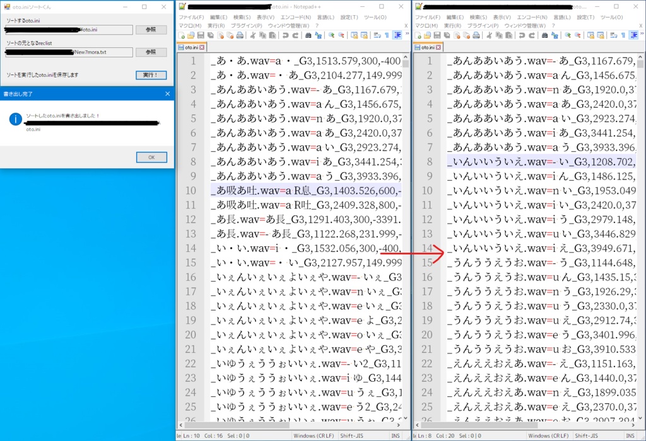Open プラグイン(P) menu in right Notepad++

(x=483, y=25)
